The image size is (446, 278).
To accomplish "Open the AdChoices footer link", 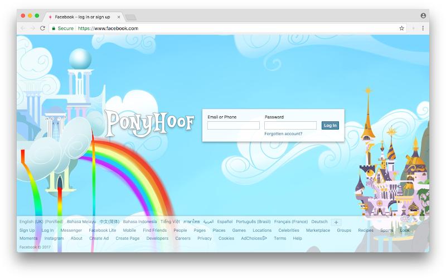I will (254, 239).
